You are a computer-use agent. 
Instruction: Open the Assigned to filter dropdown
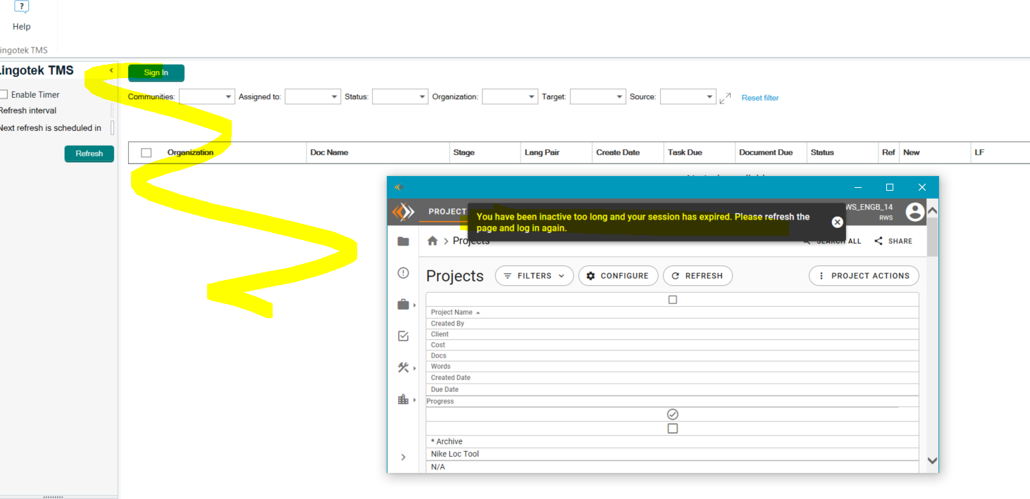click(313, 97)
